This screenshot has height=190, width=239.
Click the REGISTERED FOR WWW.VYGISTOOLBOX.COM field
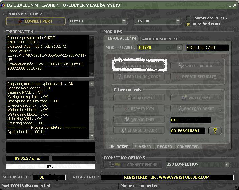167,177
